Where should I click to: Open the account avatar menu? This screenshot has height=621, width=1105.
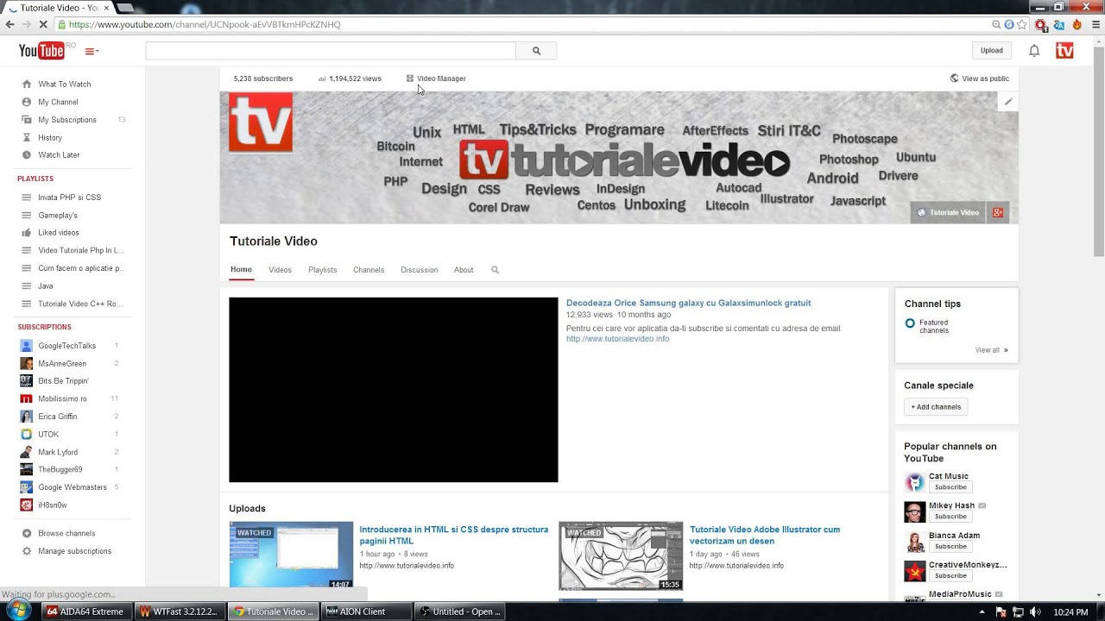1064,51
